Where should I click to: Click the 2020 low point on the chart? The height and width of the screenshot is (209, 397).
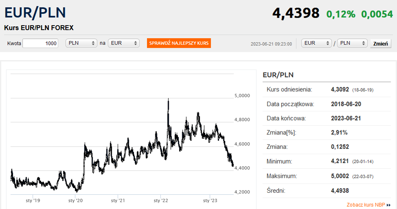point(77,191)
